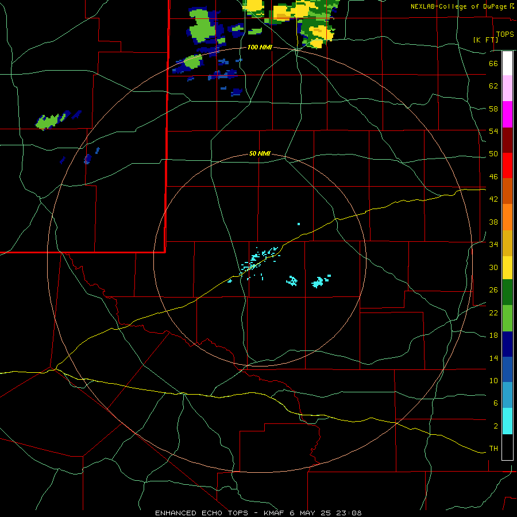Screen dimensions: 517x517
Task: Click the TH threshold label in legend
Action: (x=493, y=449)
